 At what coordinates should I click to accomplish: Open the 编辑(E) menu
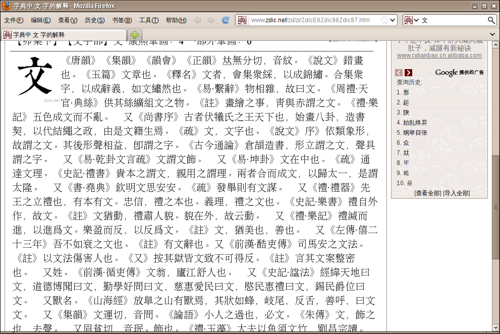click(40, 20)
